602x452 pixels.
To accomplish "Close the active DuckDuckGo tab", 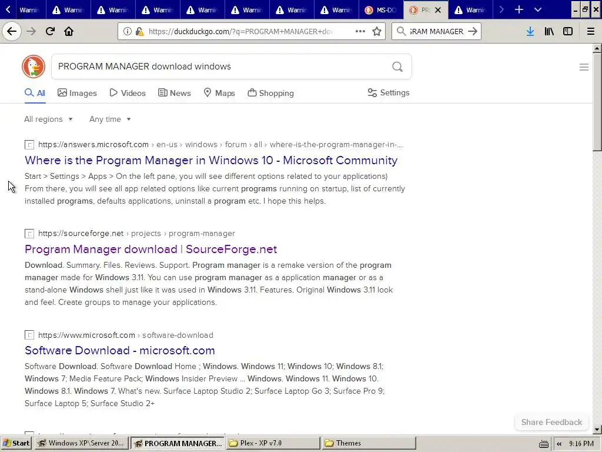I will point(438,10).
